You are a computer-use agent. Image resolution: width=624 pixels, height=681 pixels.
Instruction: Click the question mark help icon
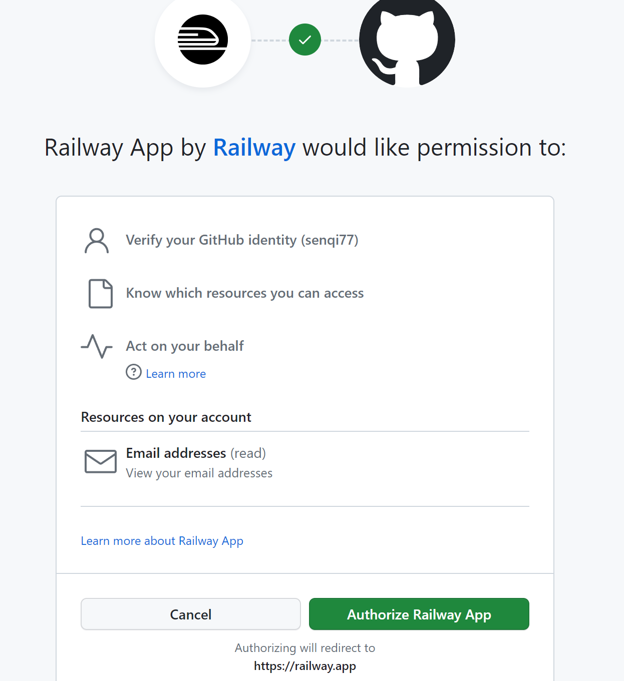coord(134,372)
